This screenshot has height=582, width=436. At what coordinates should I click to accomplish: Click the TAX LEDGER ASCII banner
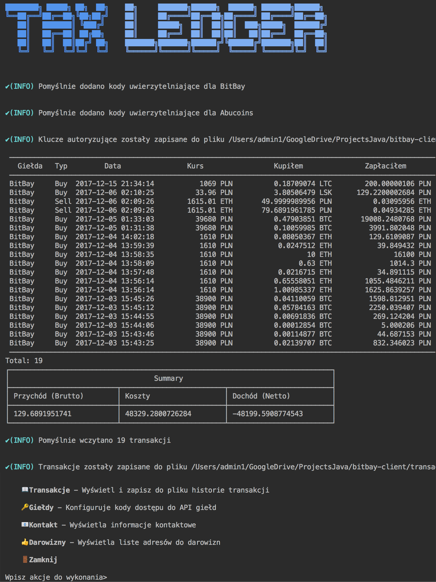(166, 28)
